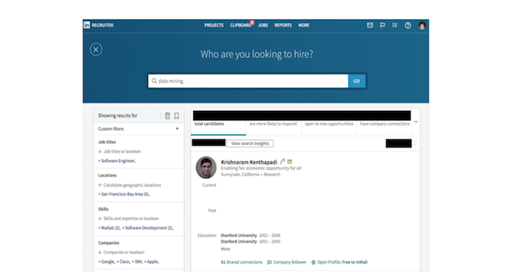Click Open Profile: Free to InMail
520x272 pixels.
point(342,262)
